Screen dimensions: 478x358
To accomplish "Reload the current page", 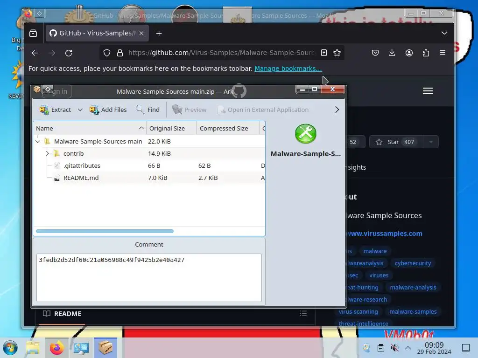I will pyautogui.click(x=69, y=53).
